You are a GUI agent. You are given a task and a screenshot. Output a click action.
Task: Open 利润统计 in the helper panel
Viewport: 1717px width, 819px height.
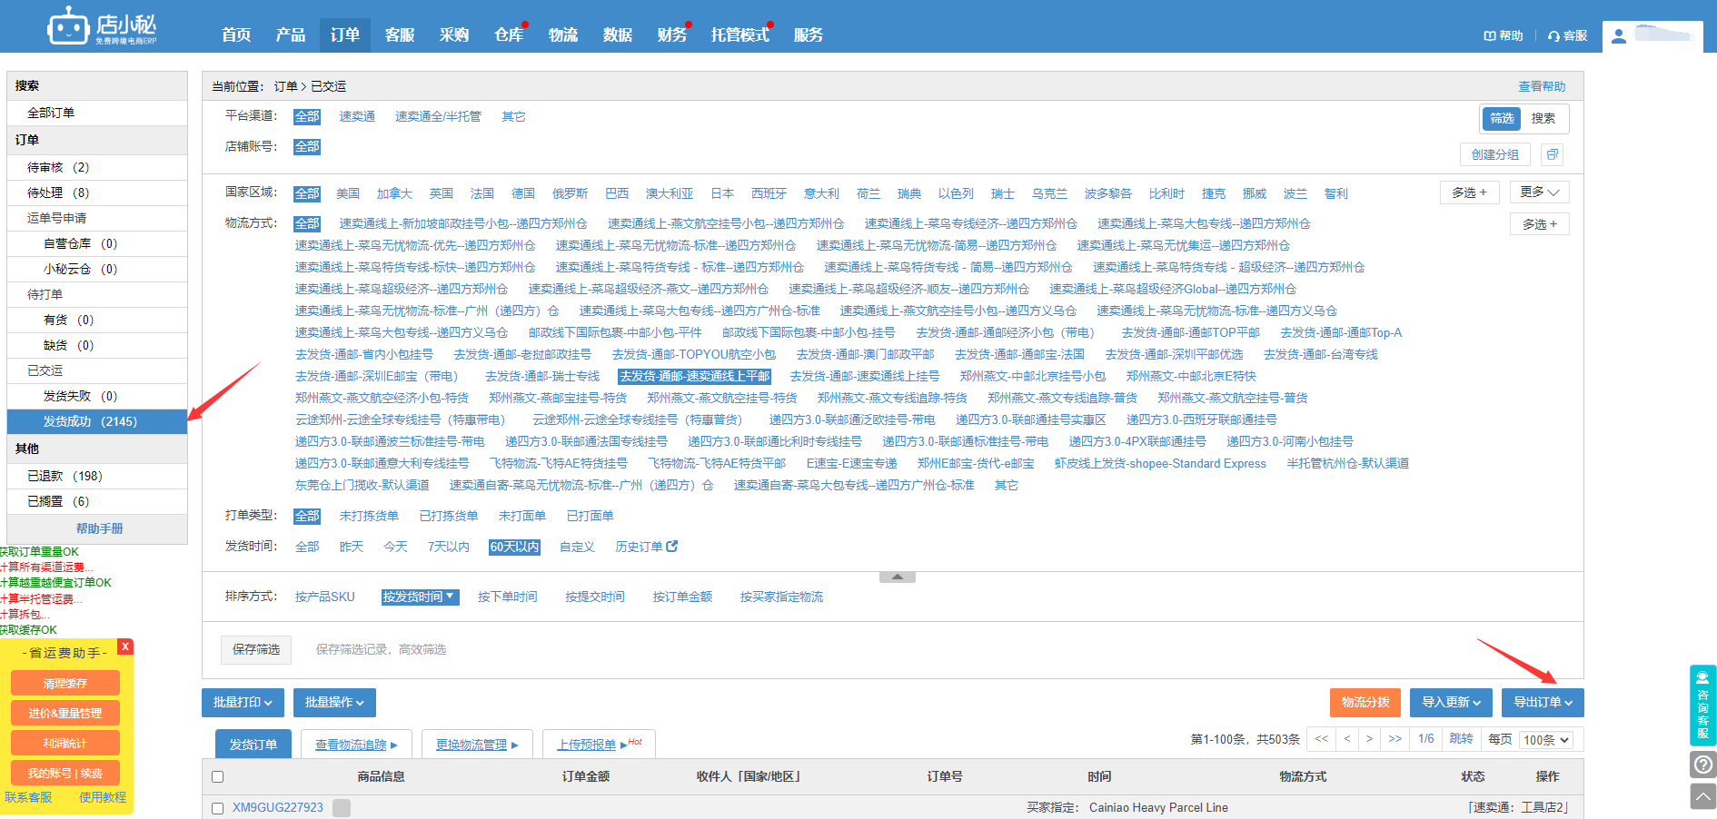(65, 743)
